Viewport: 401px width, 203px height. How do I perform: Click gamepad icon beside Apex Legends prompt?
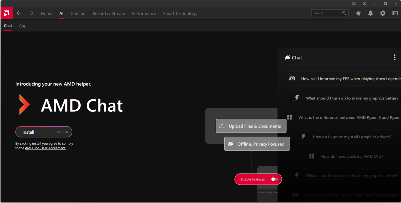292,79
